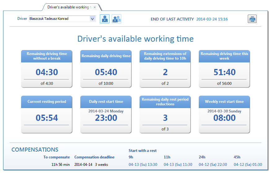Click the 11h 56 min to compensate value
This screenshot has height=173, width=271.
pyautogui.click(x=61, y=165)
